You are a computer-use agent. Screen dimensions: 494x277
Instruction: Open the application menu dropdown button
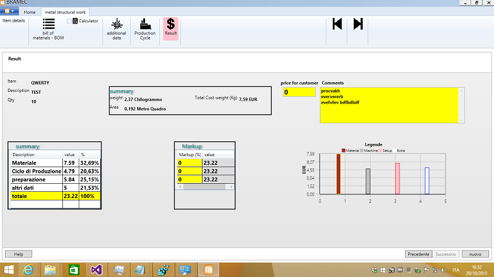click(9, 11)
